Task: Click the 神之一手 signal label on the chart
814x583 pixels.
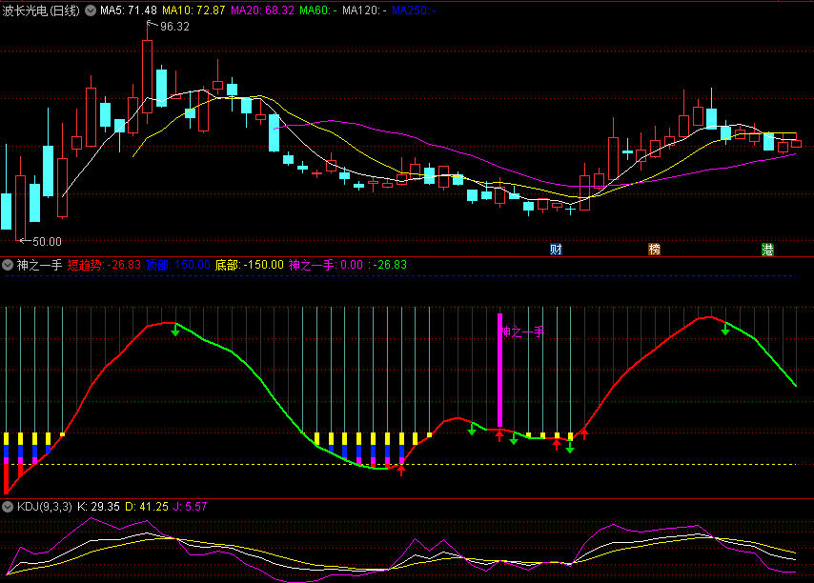Action: click(522, 332)
